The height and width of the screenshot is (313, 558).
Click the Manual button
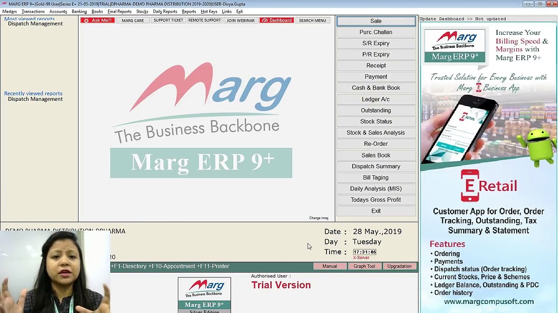(x=330, y=266)
